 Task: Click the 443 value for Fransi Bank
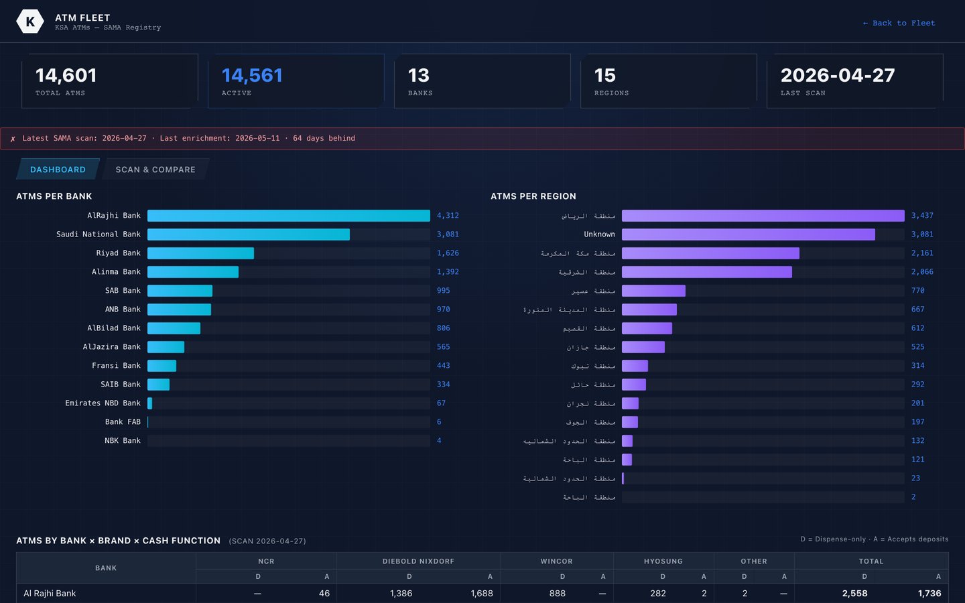[444, 366]
